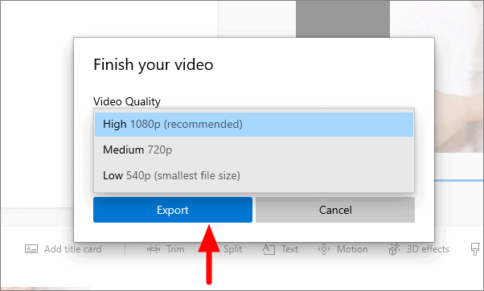
Task: Pick Low 540p smallest file size option
Action: click(254, 175)
